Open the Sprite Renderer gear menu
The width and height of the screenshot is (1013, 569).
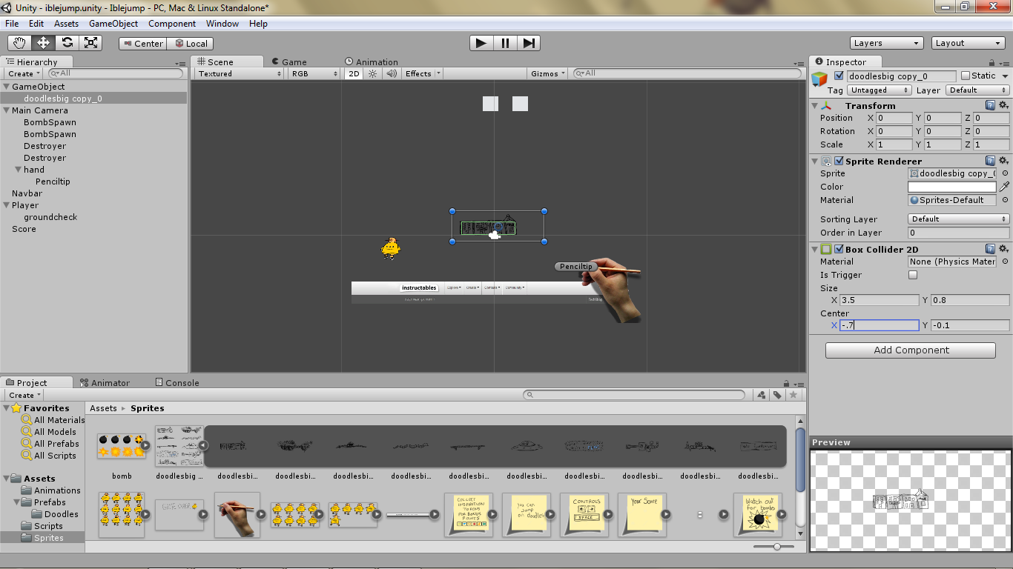click(1003, 161)
